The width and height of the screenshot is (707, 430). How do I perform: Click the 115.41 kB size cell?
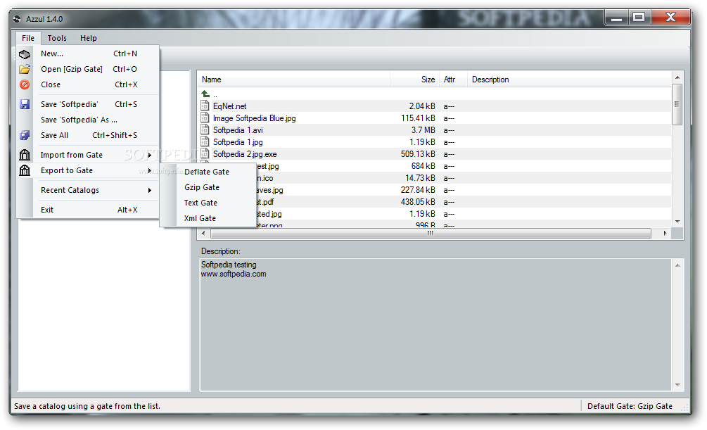pos(418,118)
